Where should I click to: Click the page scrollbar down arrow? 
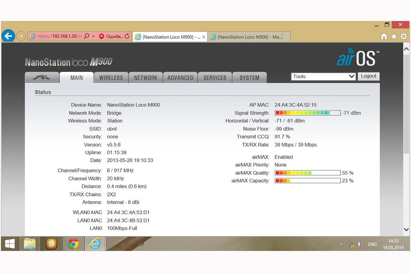click(406, 230)
